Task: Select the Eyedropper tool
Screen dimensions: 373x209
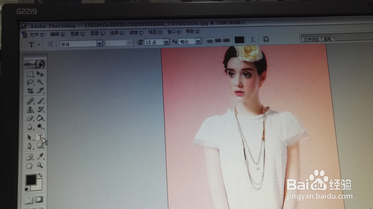Action: [40, 156]
